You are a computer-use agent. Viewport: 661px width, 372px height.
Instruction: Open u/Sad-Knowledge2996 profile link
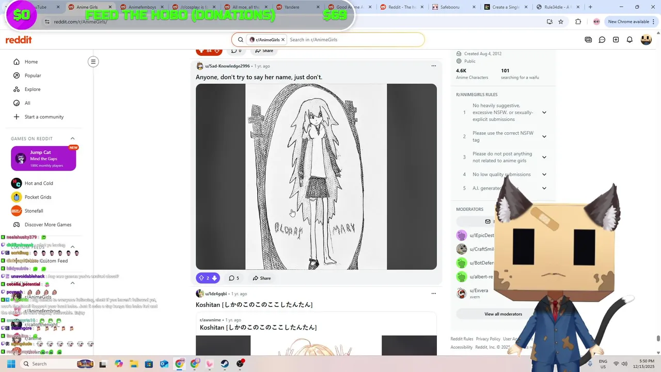pos(227,66)
